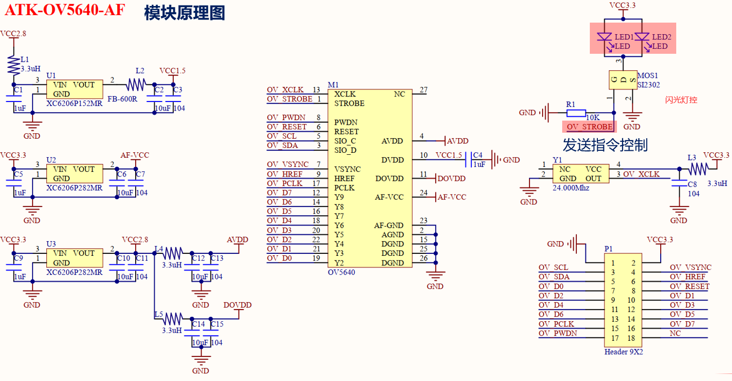Click the OV_XCLK net label beside Y1
The height and width of the screenshot is (381, 732).
[x=642, y=174]
